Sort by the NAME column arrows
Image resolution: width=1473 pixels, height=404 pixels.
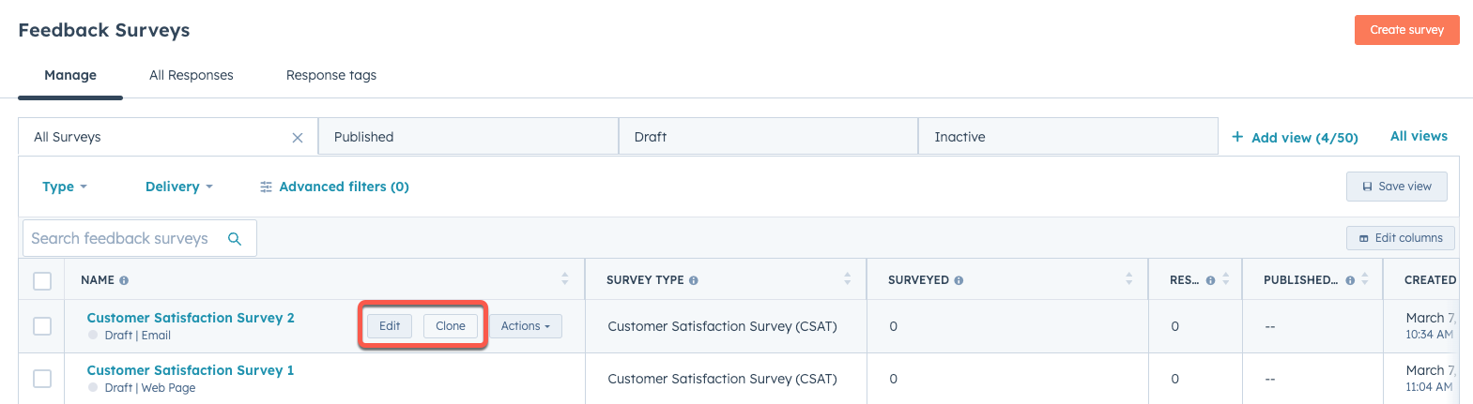point(565,279)
